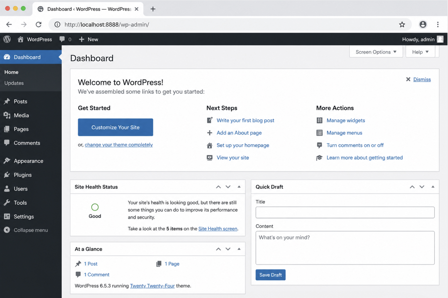Open the Plugins menu label
The width and height of the screenshot is (448, 298).
(x=23, y=175)
